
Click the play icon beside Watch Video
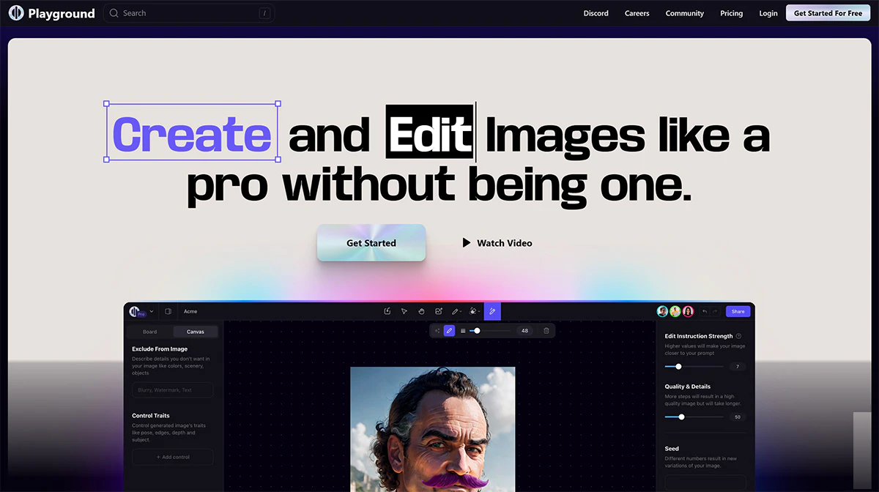pyautogui.click(x=467, y=242)
